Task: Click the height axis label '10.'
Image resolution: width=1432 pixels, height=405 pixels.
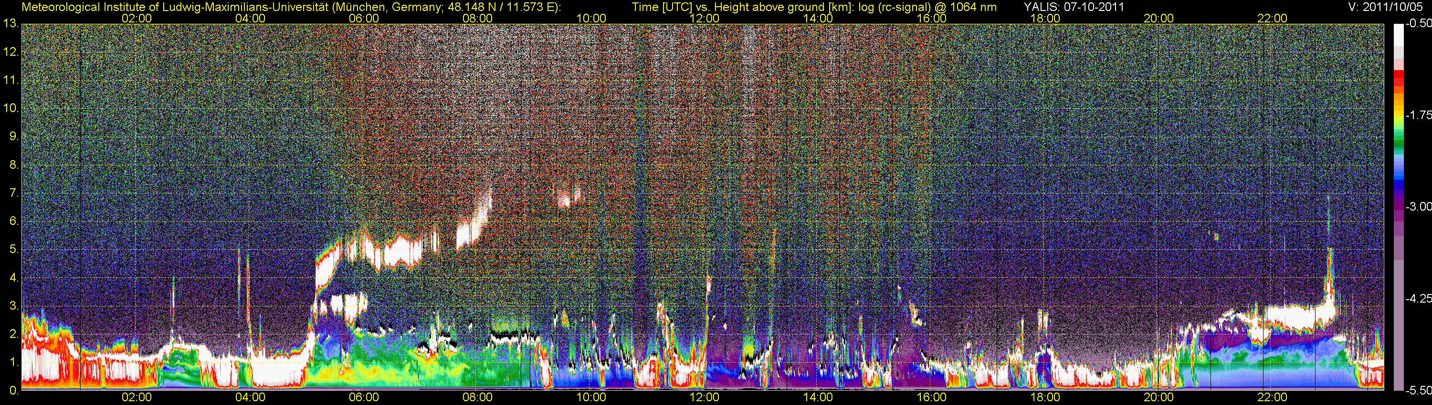Action: click(x=11, y=108)
